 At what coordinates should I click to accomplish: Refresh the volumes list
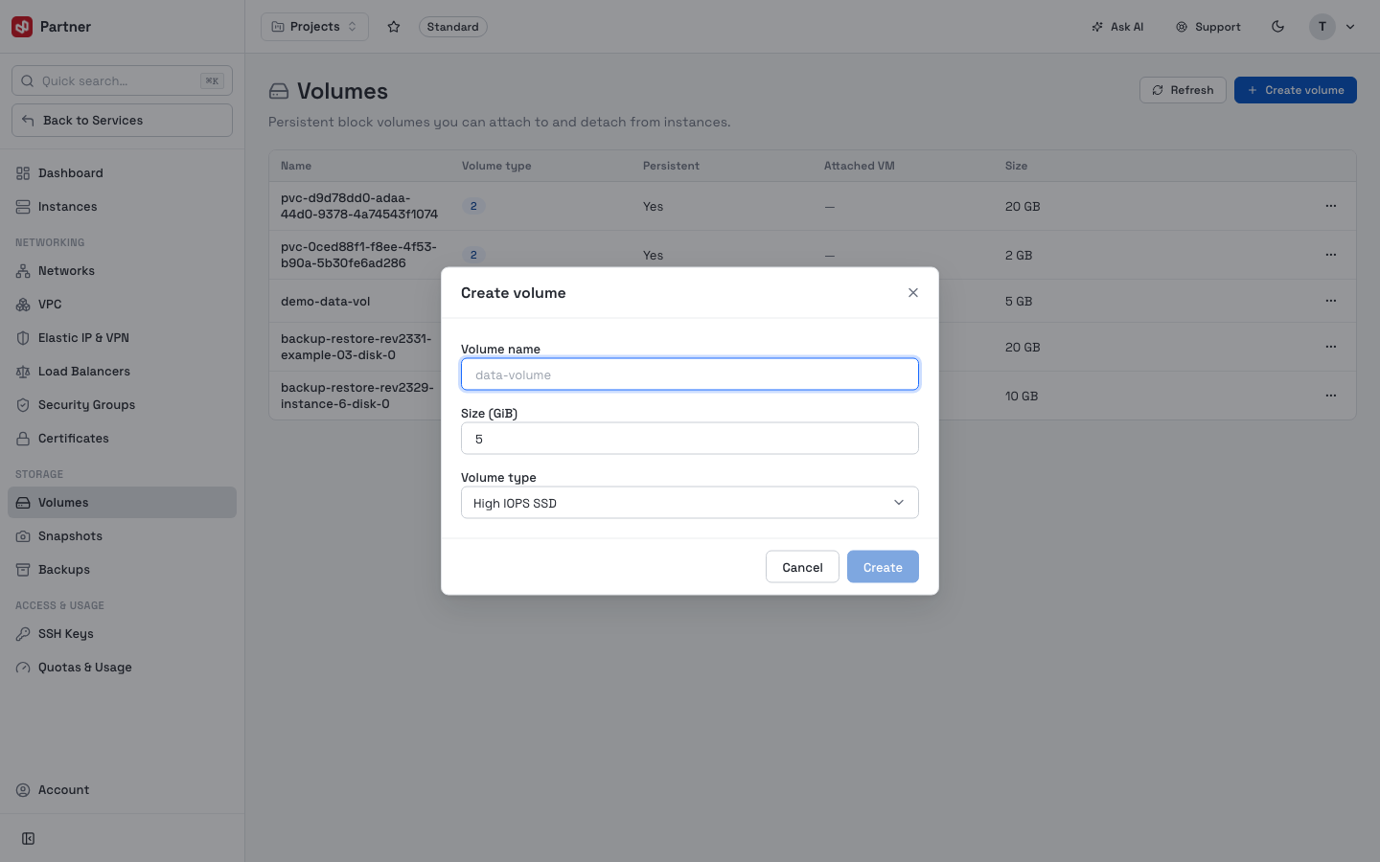tap(1183, 90)
